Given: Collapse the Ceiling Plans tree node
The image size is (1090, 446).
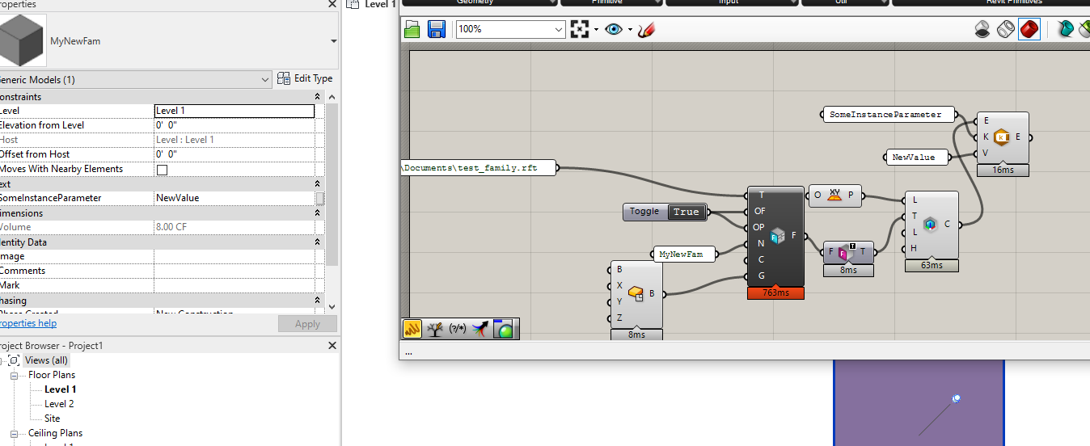Looking at the screenshot, I should click(x=14, y=433).
